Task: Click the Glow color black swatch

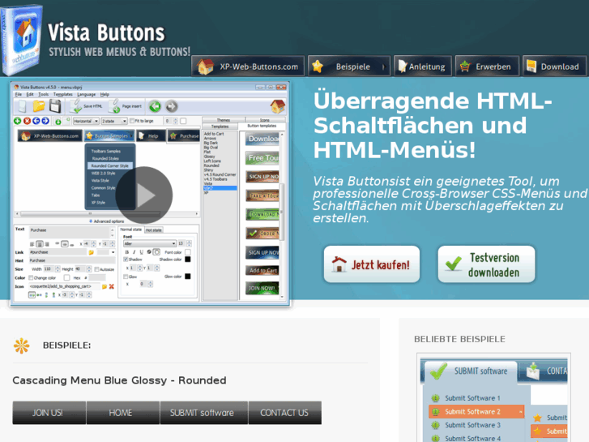Action: [x=188, y=277]
